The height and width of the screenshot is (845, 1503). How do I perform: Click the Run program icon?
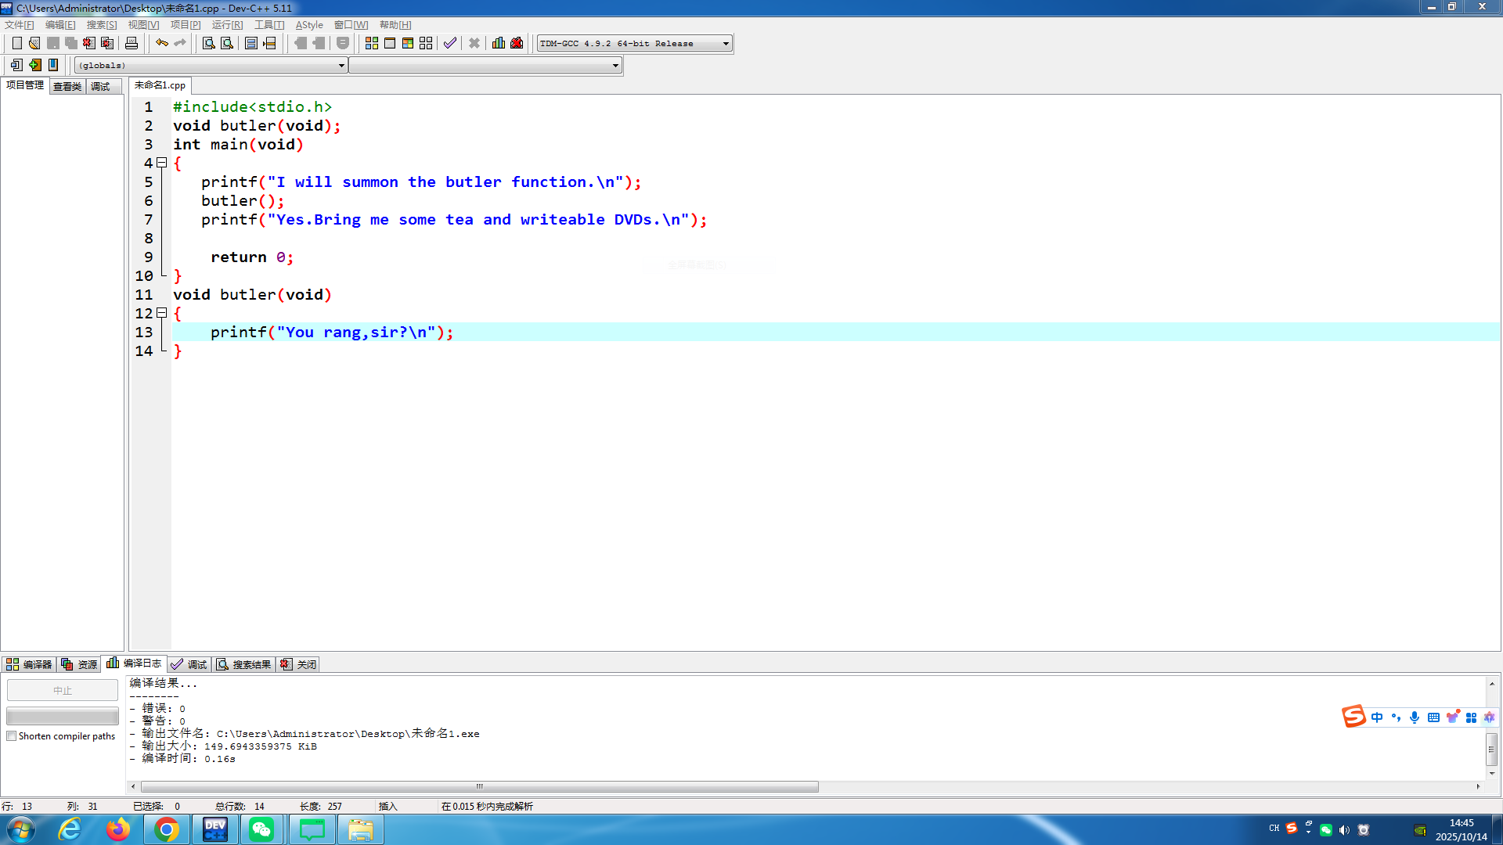tap(390, 43)
